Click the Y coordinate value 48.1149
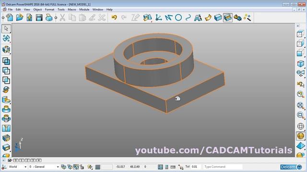 [135, 167]
